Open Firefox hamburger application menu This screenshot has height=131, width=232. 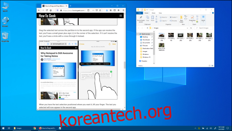[123, 10]
